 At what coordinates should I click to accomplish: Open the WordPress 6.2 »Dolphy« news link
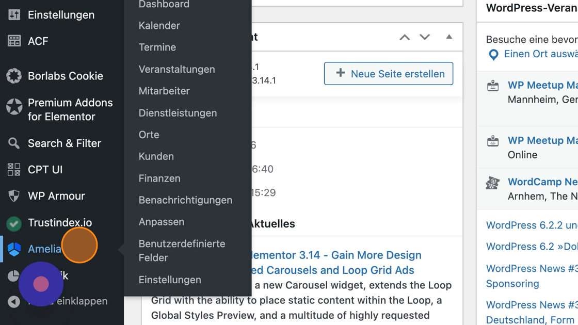pos(532,246)
